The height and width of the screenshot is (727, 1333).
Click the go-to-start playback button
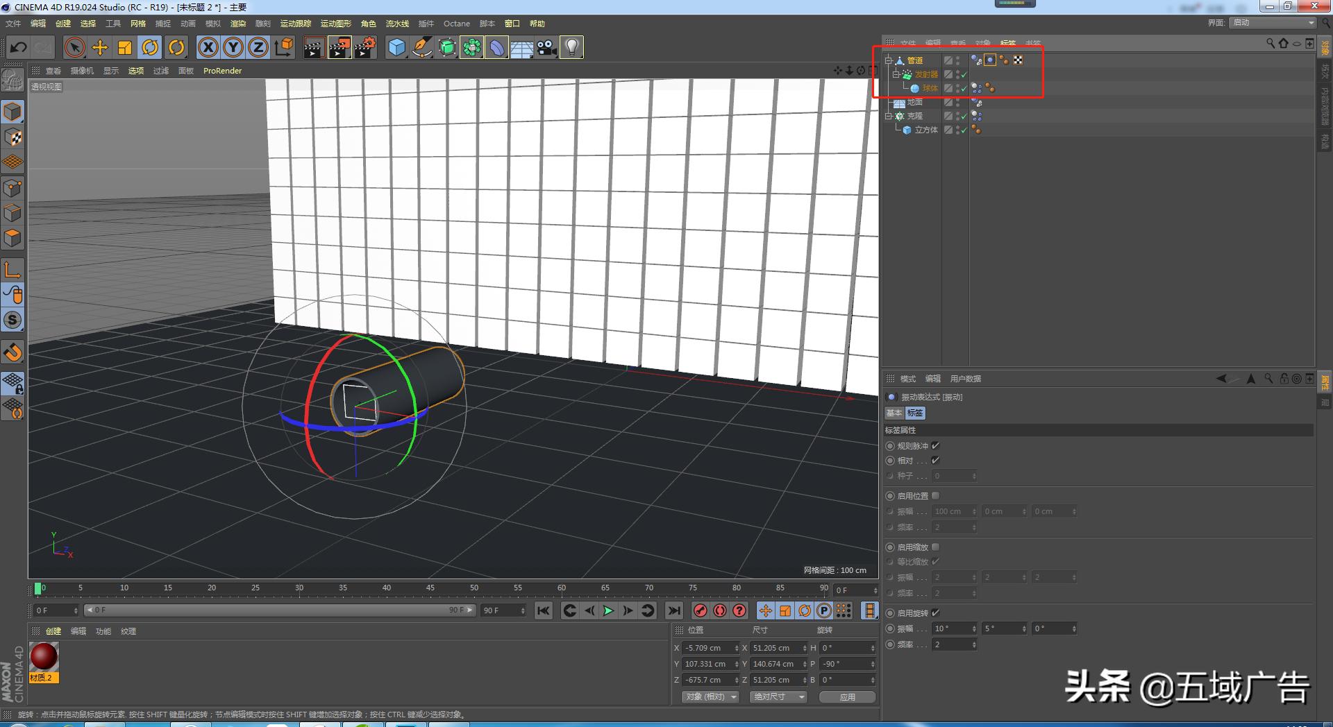(x=543, y=610)
